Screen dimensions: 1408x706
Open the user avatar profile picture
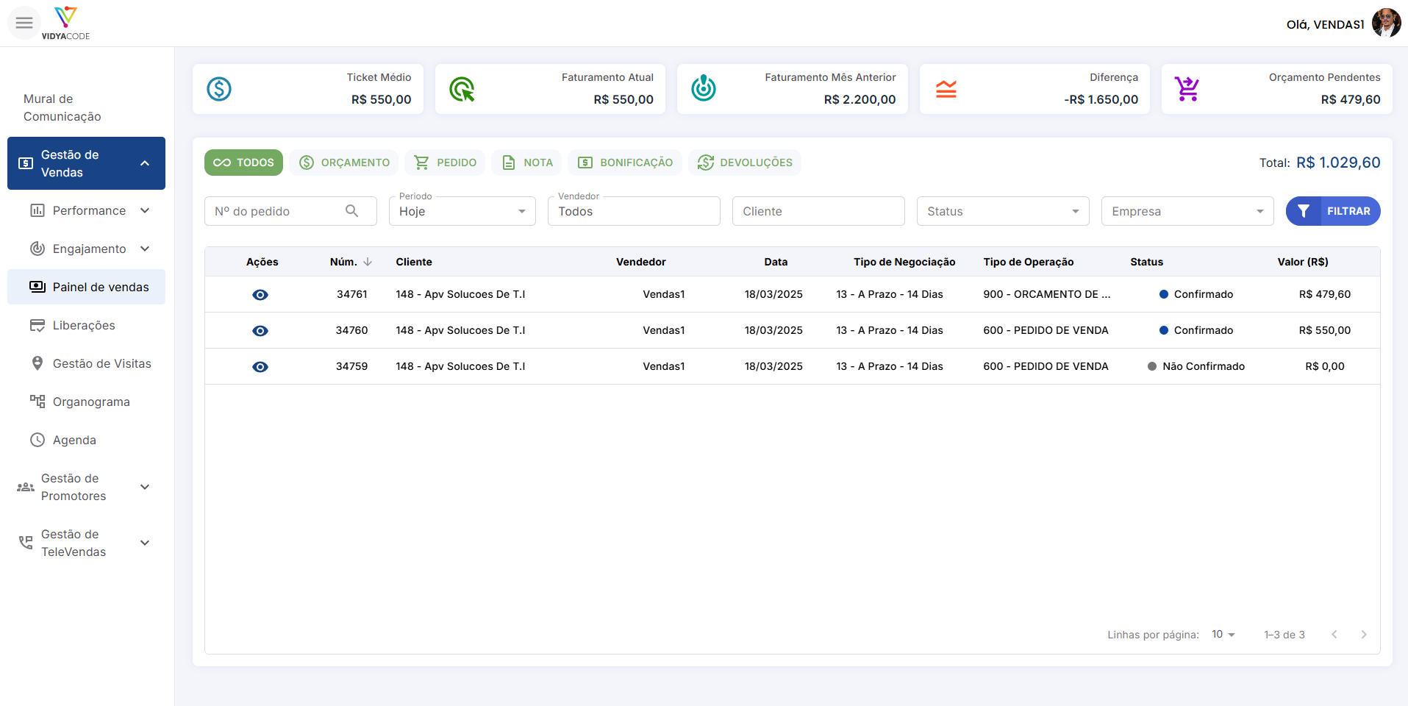(x=1386, y=23)
